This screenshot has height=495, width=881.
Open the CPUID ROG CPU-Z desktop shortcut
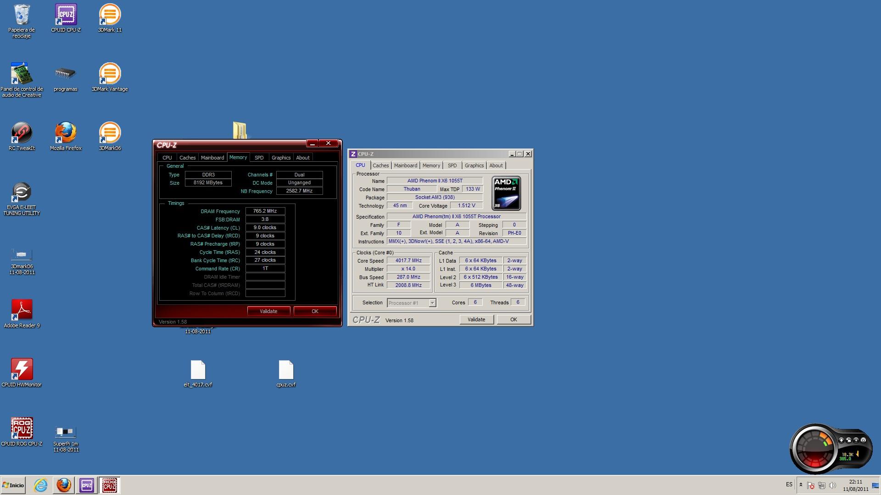[x=22, y=432]
